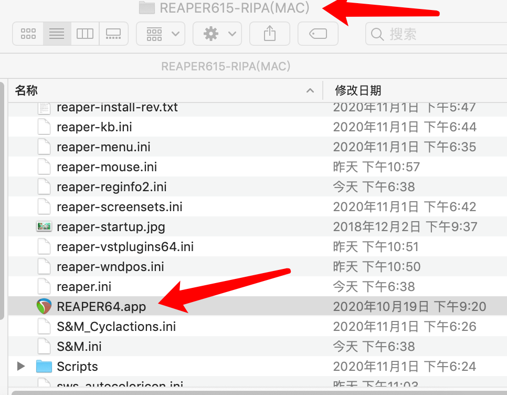507x395 pixels.
Task: Switch to gallery view
Action: tap(113, 34)
